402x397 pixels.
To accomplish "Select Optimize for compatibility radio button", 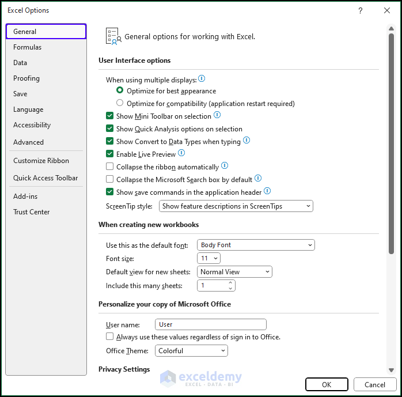I will pos(120,103).
